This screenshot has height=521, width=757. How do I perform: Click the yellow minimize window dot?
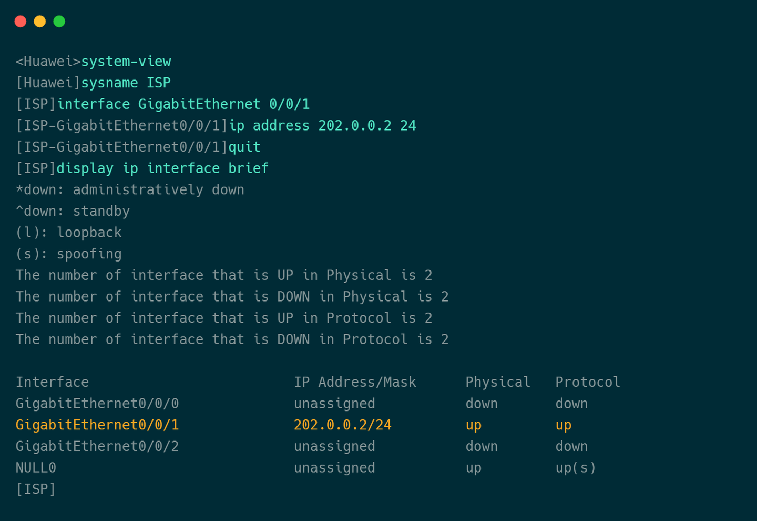pos(40,21)
